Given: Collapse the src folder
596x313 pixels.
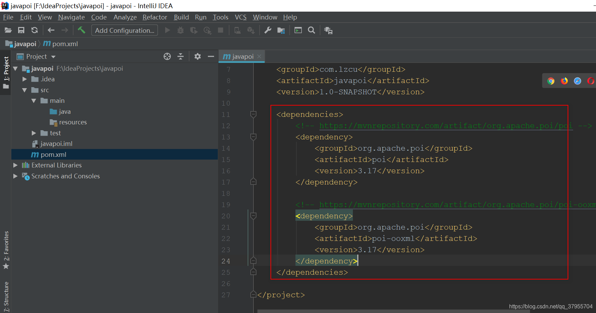Looking at the screenshot, I should pyautogui.click(x=25, y=90).
